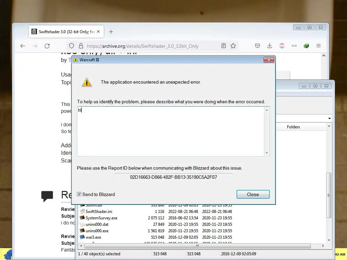Bookmark this page with the star
The height and width of the screenshot is (260, 347).
[233, 46]
